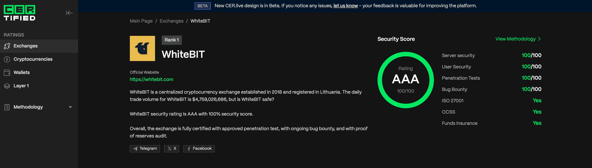Image resolution: width=592 pixels, height=168 pixels.
Task: Click the Cryptocurrencies dollar icon
Action: click(7, 59)
